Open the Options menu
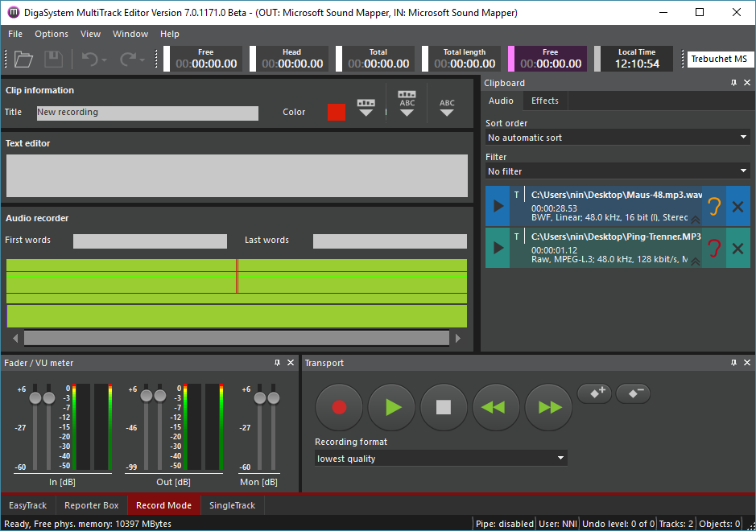 (x=52, y=34)
